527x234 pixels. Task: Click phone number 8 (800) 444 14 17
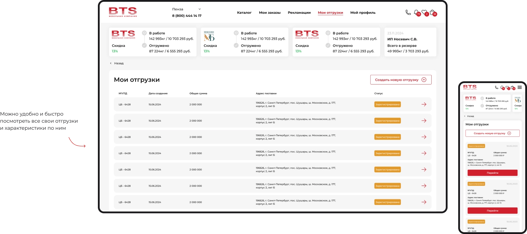tap(187, 16)
